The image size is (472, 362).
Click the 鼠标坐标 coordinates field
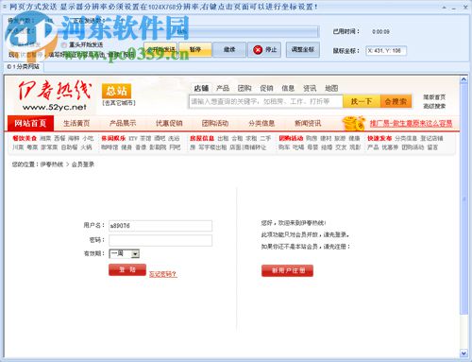click(386, 51)
